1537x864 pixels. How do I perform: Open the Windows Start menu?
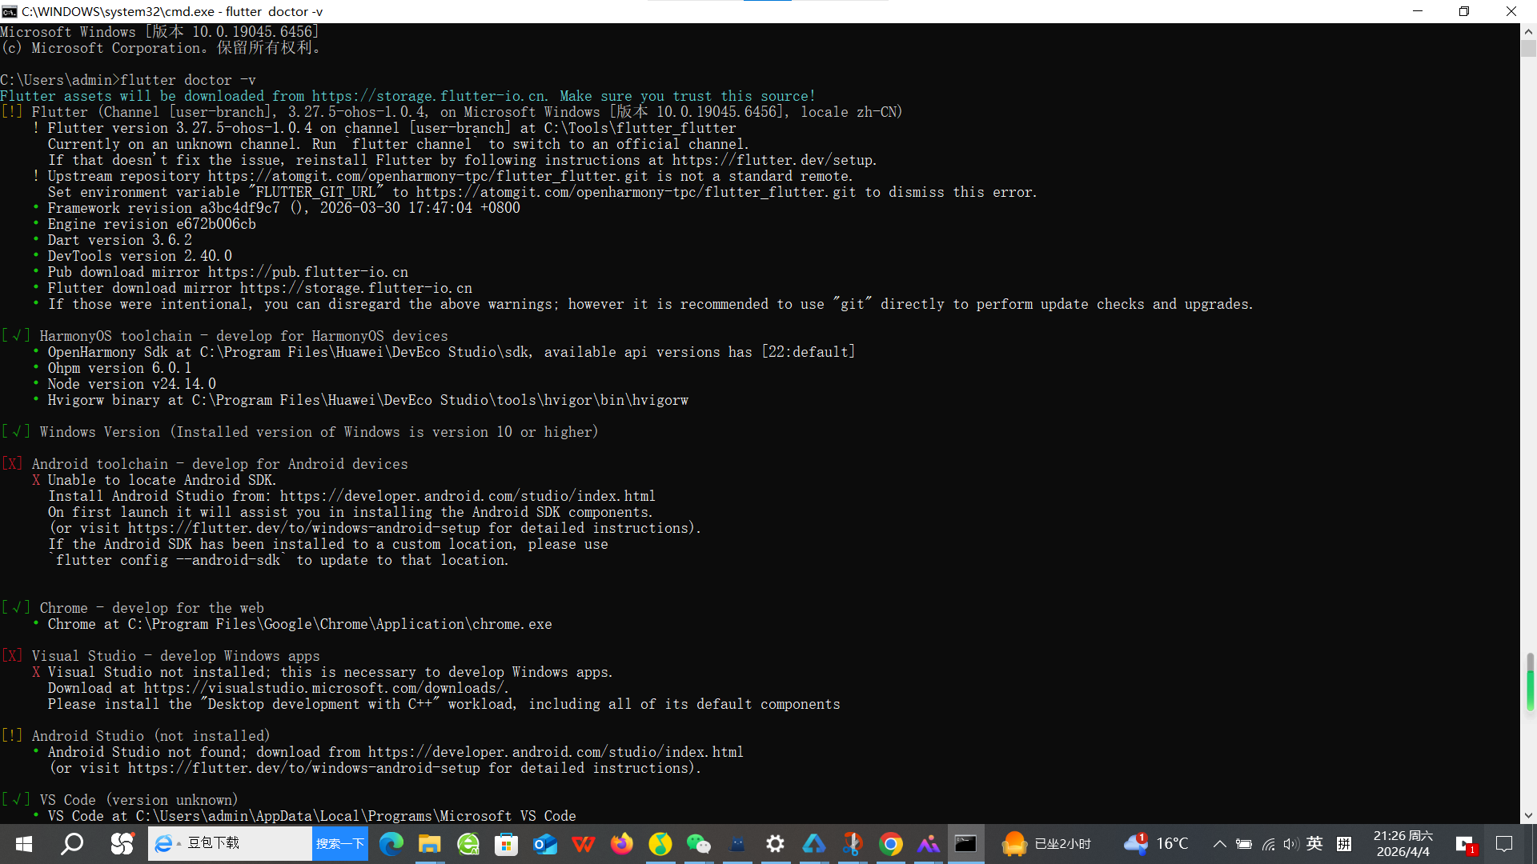tap(24, 843)
